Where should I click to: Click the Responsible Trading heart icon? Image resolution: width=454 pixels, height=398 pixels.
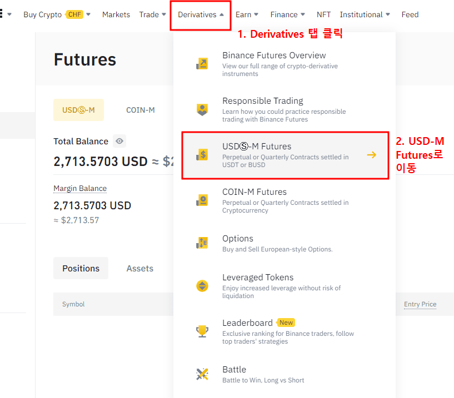pyautogui.click(x=202, y=109)
